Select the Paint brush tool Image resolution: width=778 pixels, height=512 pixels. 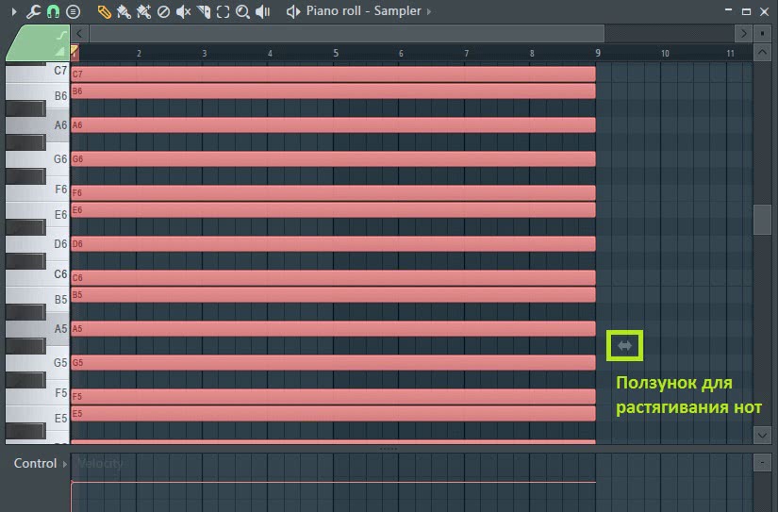[x=124, y=11]
